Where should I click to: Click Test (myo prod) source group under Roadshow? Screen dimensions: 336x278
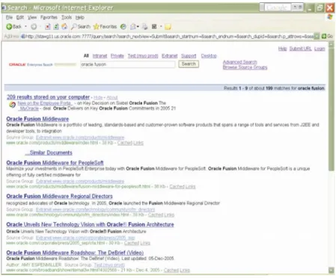click(109, 265)
